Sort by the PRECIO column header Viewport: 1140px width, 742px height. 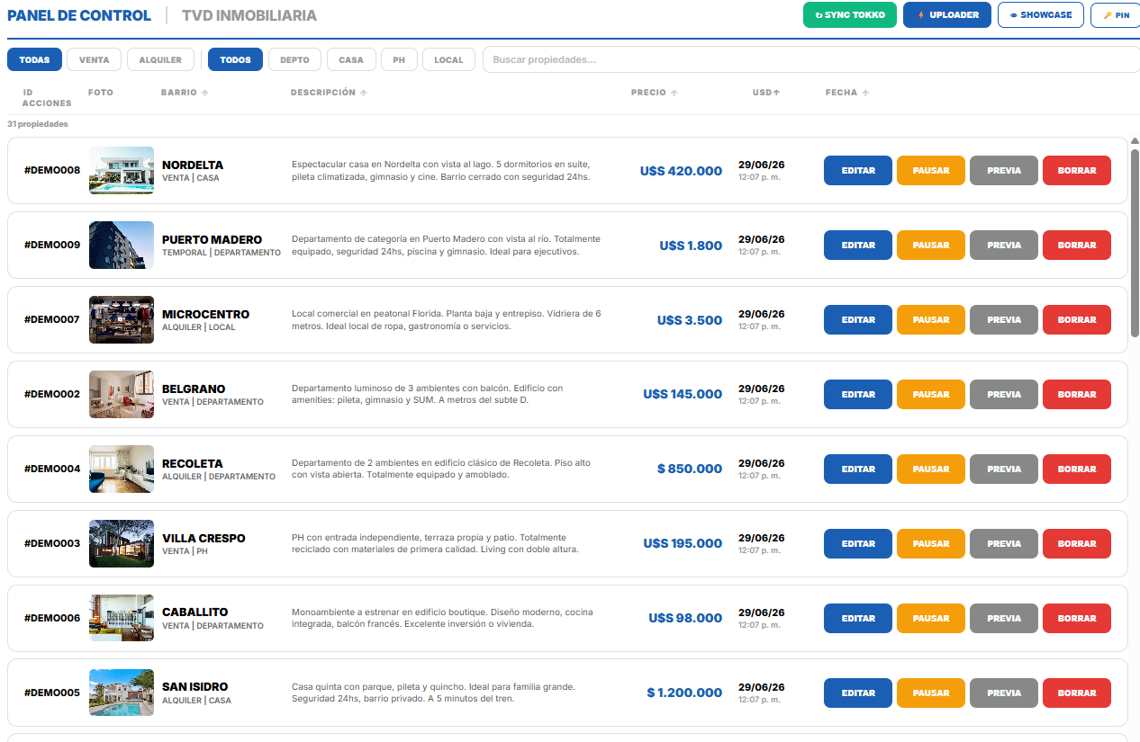(x=655, y=93)
